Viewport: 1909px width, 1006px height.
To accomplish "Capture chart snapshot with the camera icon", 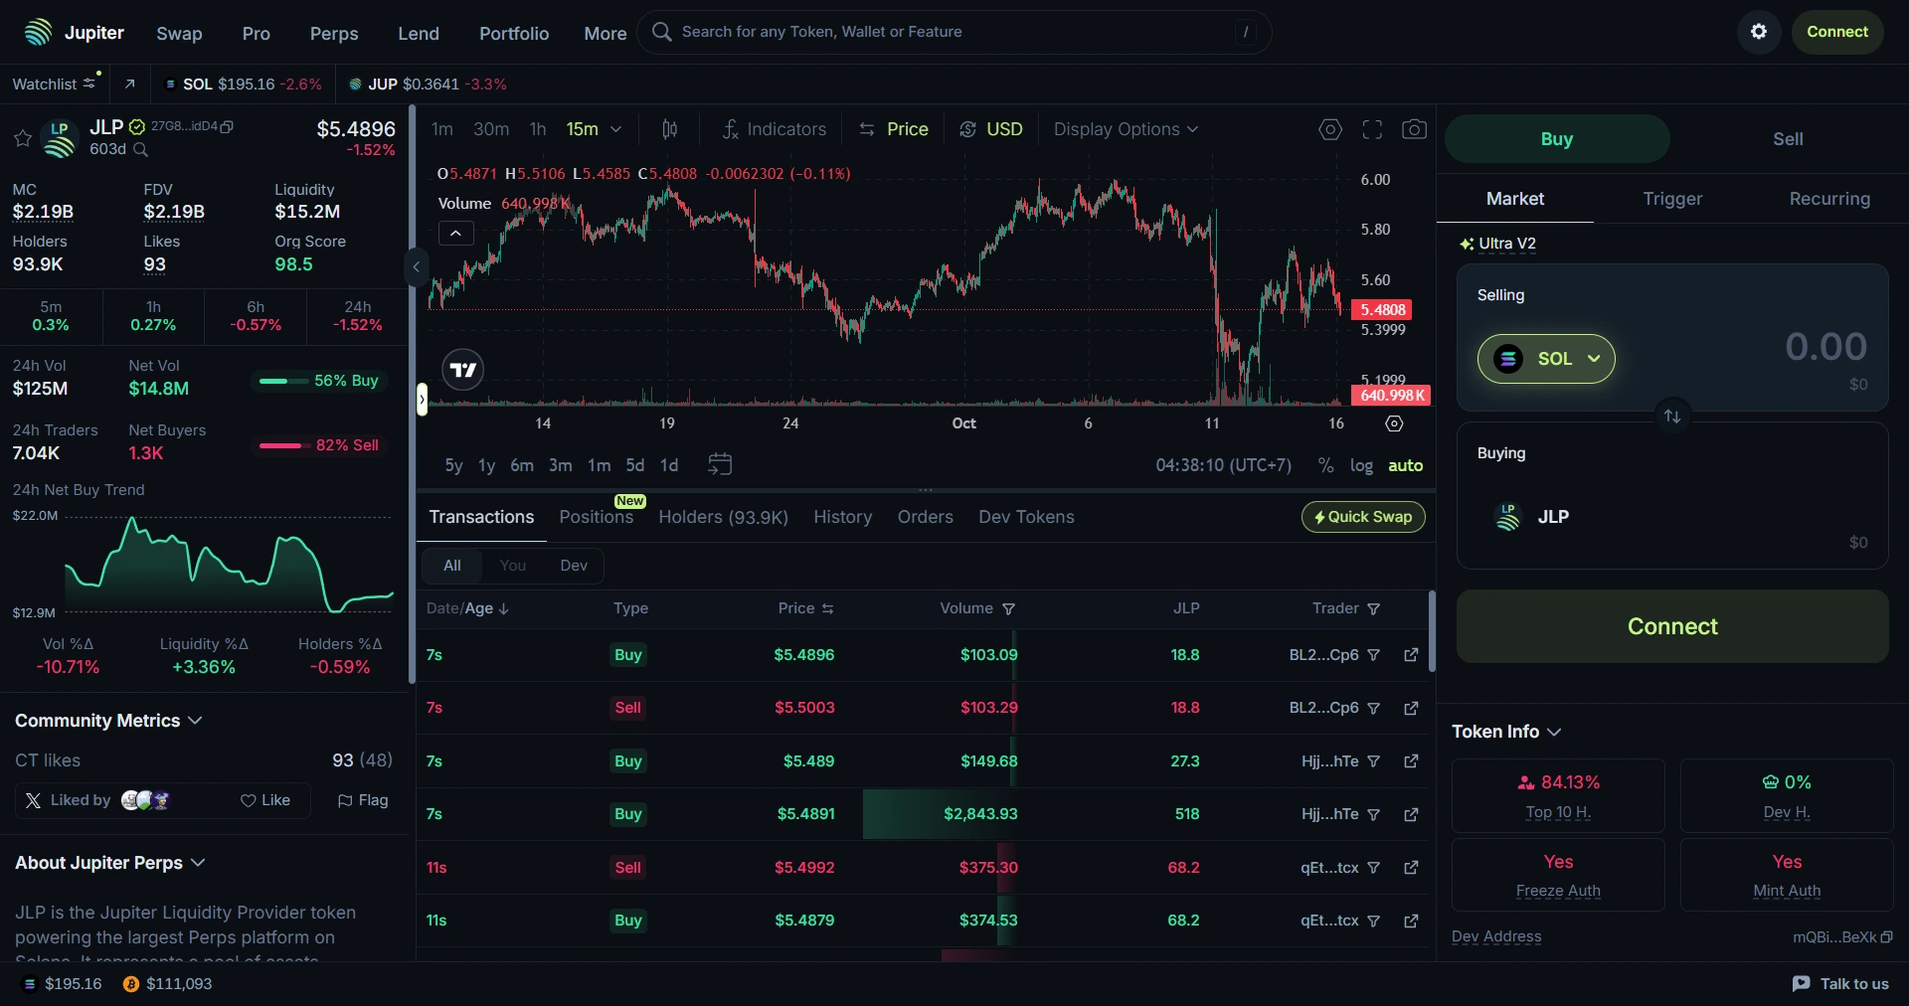I will coord(1414,129).
